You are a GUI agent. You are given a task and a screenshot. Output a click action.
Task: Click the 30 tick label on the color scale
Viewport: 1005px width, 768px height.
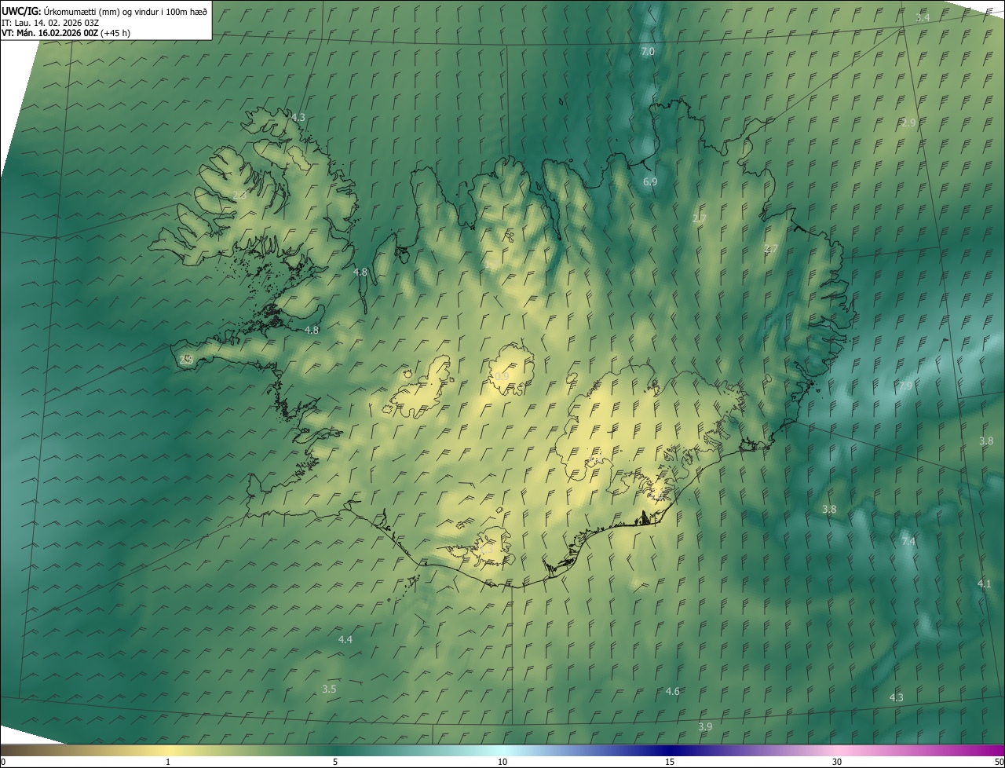[x=837, y=762]
